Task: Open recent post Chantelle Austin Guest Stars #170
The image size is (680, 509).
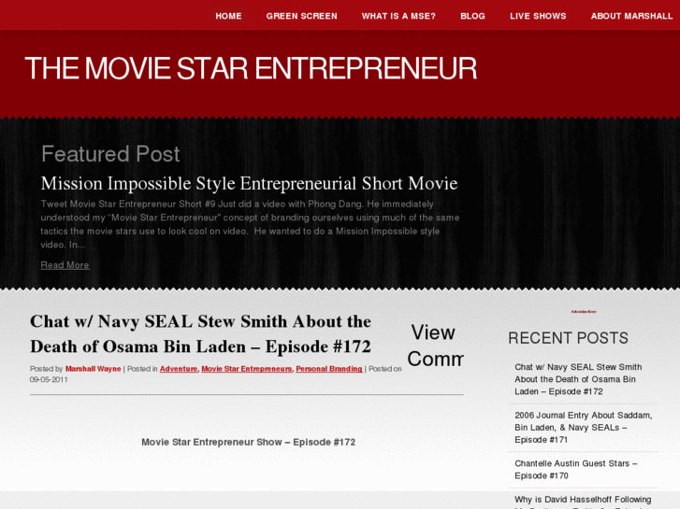Action: [576, 470]
